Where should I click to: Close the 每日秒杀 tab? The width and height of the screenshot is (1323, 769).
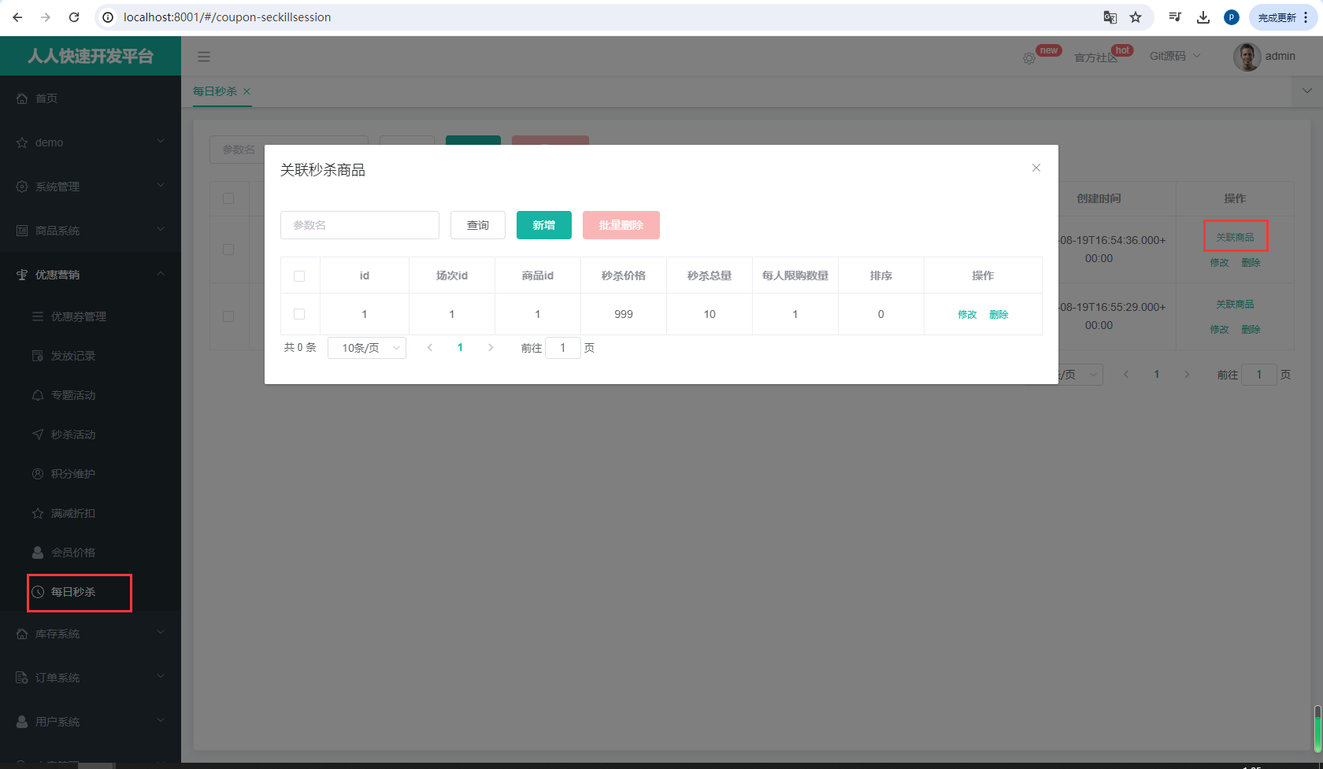coord(246,91)
